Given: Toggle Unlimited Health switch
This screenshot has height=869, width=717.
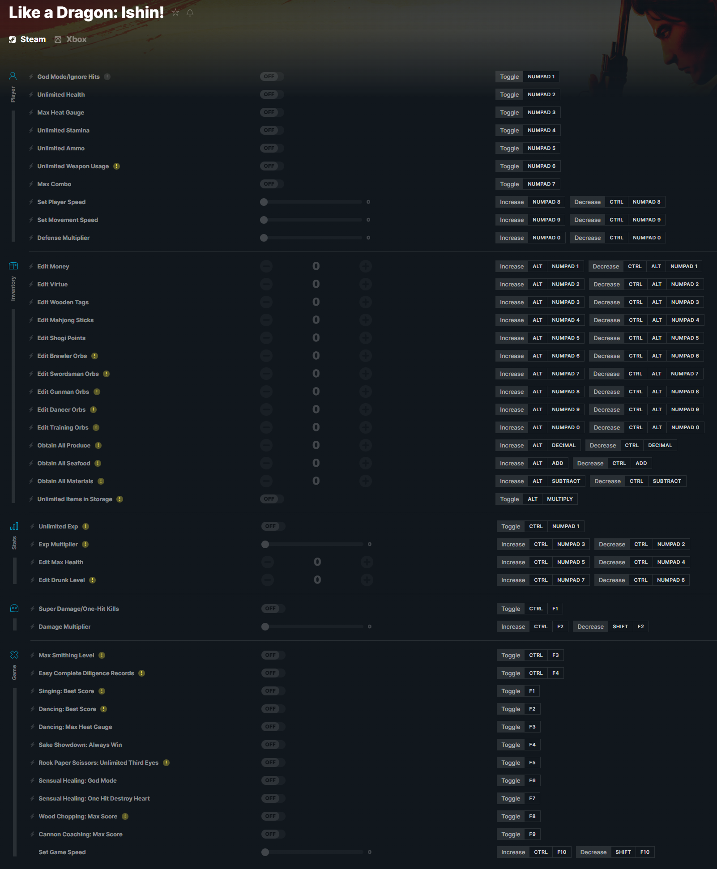Looking at the screenshot, I should pos(272,94).
